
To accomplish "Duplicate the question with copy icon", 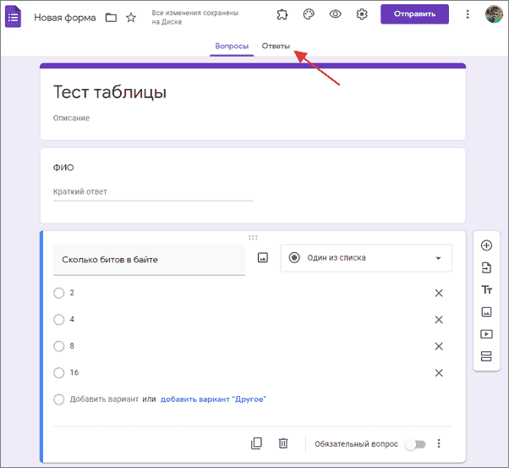I will click(256, 443).
